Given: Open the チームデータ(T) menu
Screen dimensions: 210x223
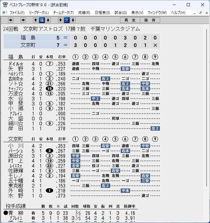Looking at the screenshot, I should pyautogui.click(x=63, y=13).
